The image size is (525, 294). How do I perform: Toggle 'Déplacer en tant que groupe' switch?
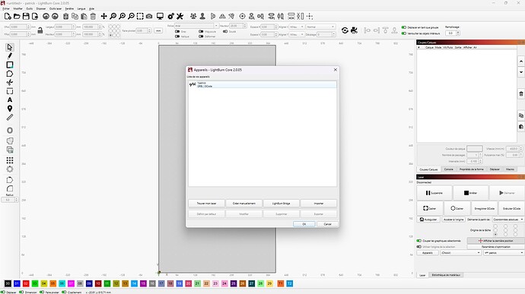coord(404,27)
